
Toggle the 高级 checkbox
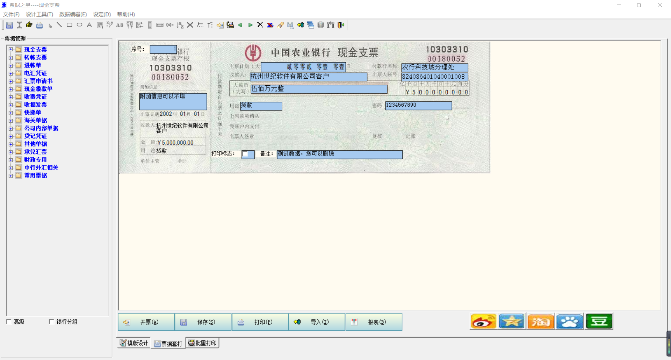[9, 322]
